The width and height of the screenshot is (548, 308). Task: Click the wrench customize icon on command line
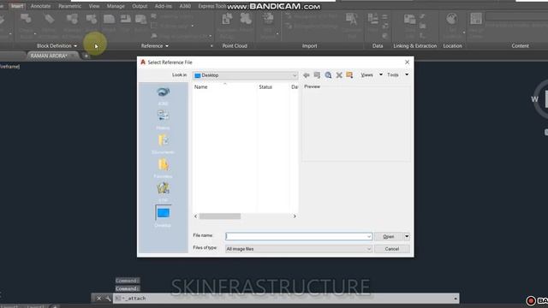[x=108, y=299]
